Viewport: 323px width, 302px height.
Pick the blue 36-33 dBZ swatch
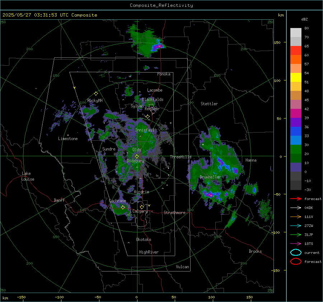pos(296,131)
